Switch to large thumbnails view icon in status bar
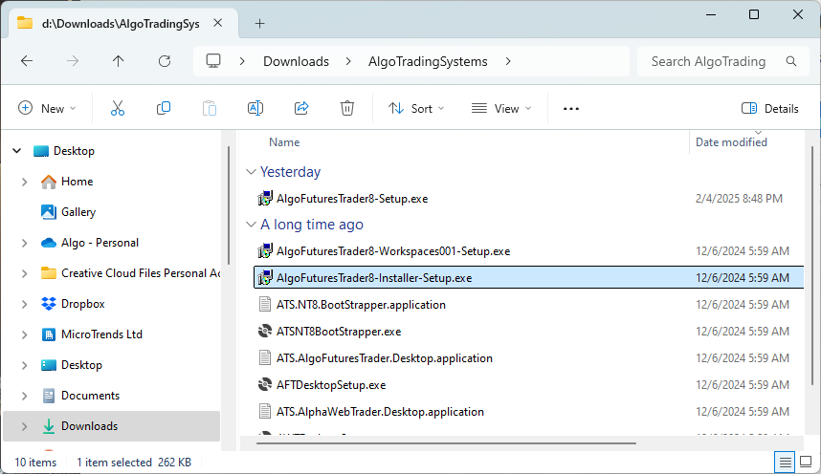The image size is (821, 474). [x=806, y=462]
